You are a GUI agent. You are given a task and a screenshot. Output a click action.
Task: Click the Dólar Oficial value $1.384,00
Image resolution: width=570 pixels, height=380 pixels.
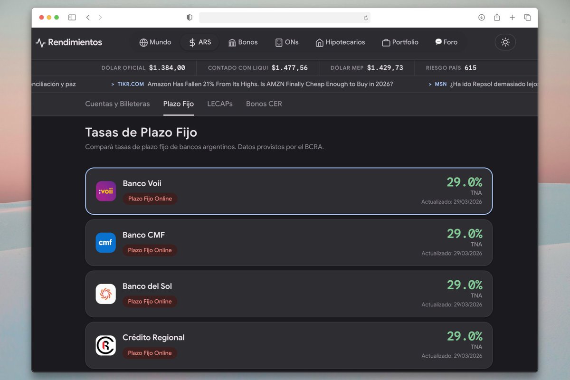pyautogui.click(x=167, y=68)
